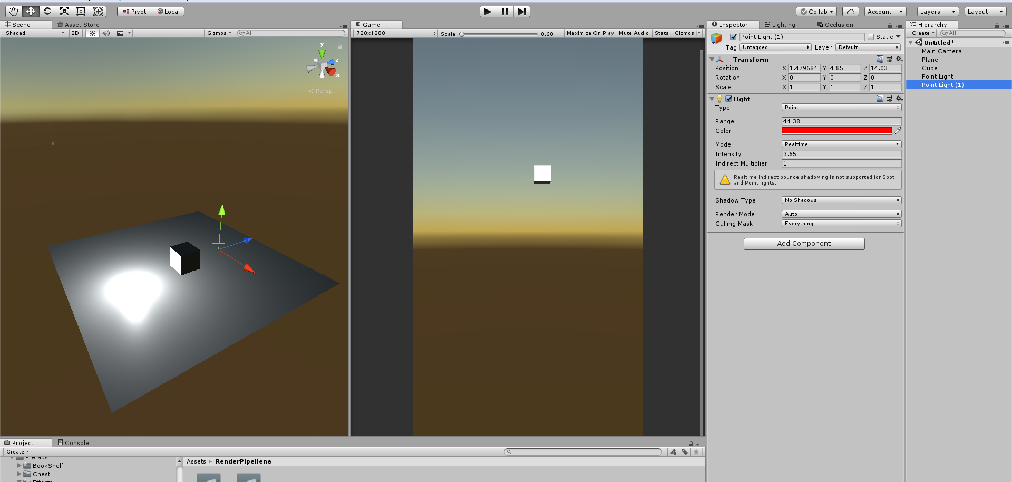Select the Rotate tool in the toolbar
This screenshot has width=1012, height=482.
[47, 12]
